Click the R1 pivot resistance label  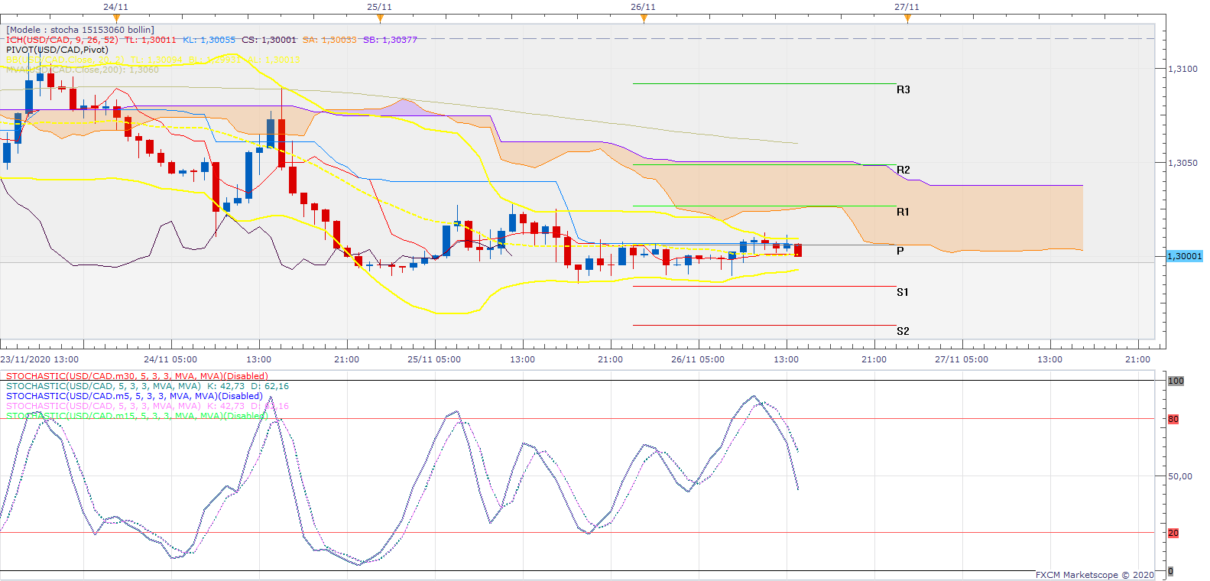pos(903,212)
